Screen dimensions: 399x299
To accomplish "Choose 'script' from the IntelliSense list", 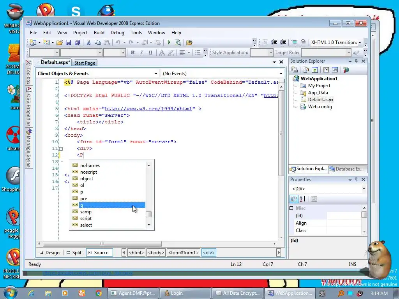I will tap(108, 218).
